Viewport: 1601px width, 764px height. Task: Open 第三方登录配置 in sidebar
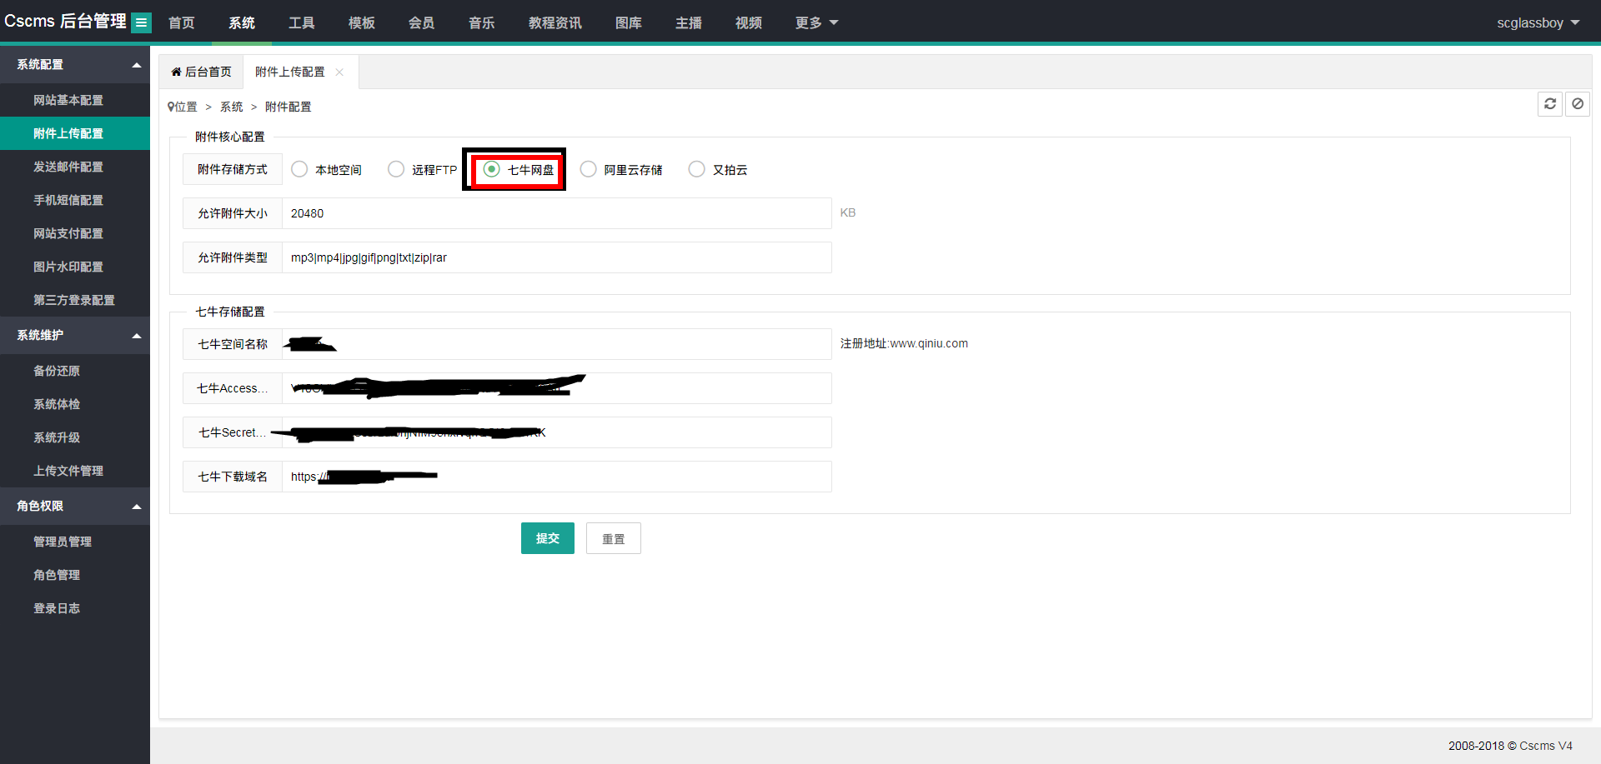pyautogui.click(x=75, y=300)
